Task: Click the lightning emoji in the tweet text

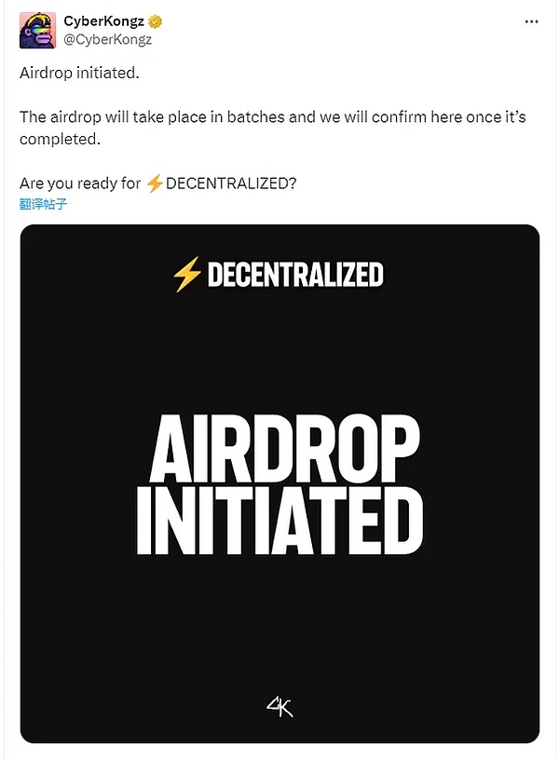Action: coord(155,183)
